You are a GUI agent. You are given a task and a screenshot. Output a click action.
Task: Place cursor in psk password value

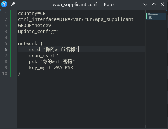[57, 62]
